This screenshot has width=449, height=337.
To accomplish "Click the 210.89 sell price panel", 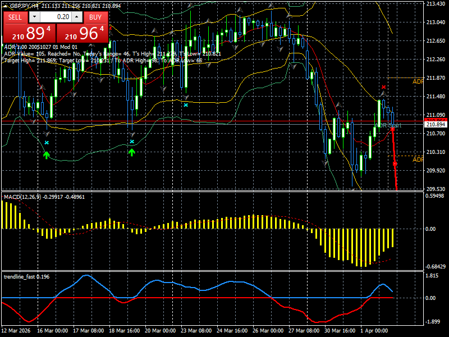I will click(x=29, y=33).
